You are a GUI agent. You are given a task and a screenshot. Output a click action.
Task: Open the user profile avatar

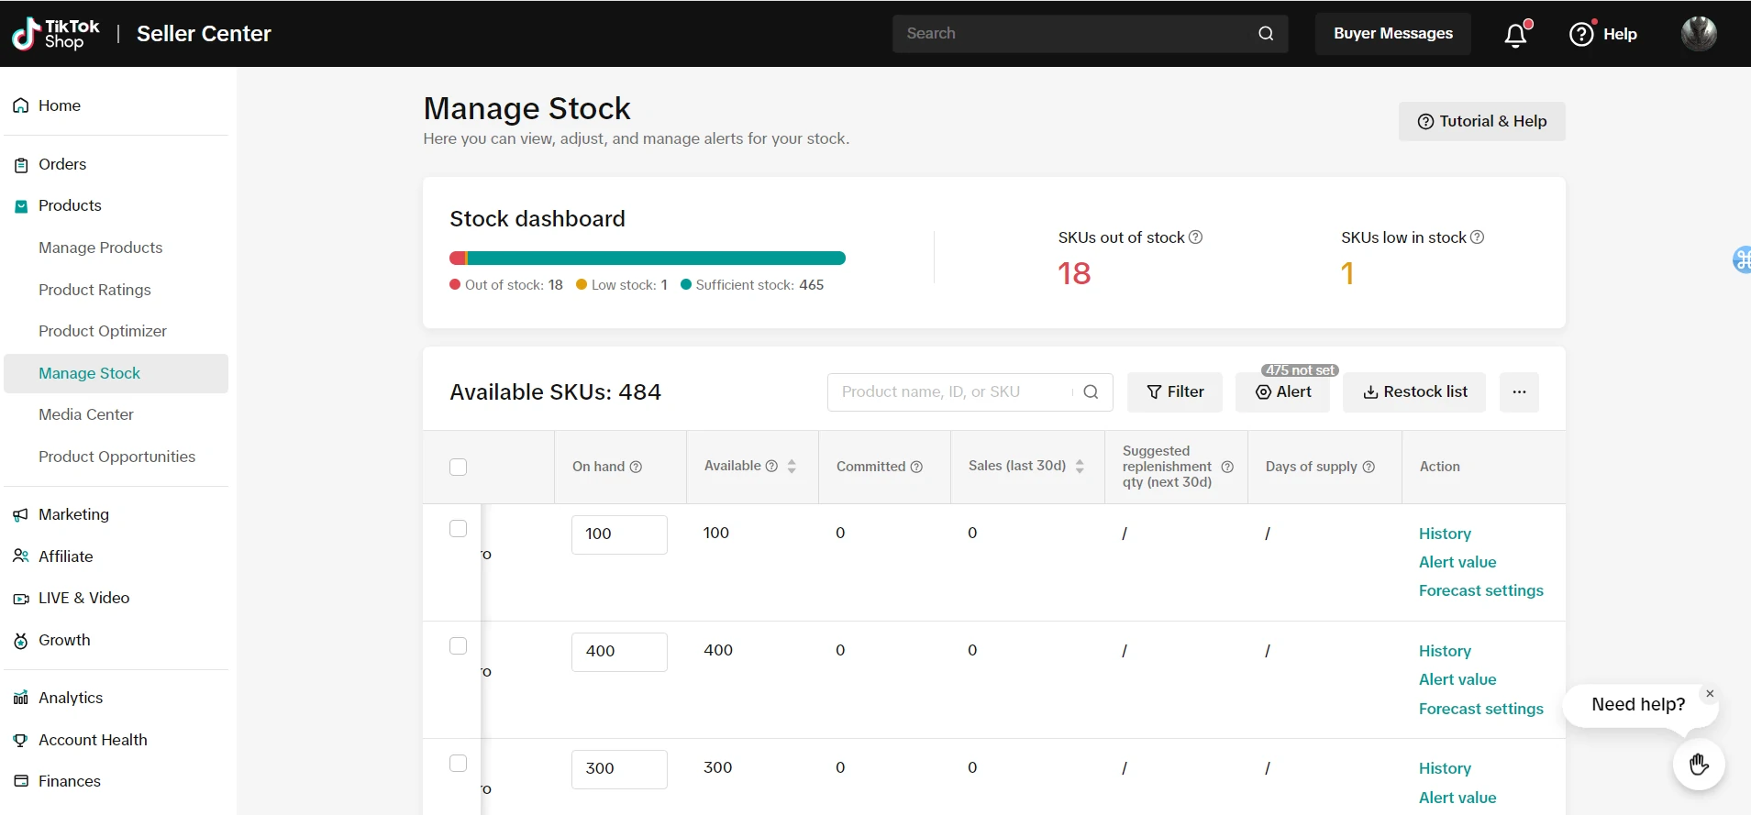1698,34
